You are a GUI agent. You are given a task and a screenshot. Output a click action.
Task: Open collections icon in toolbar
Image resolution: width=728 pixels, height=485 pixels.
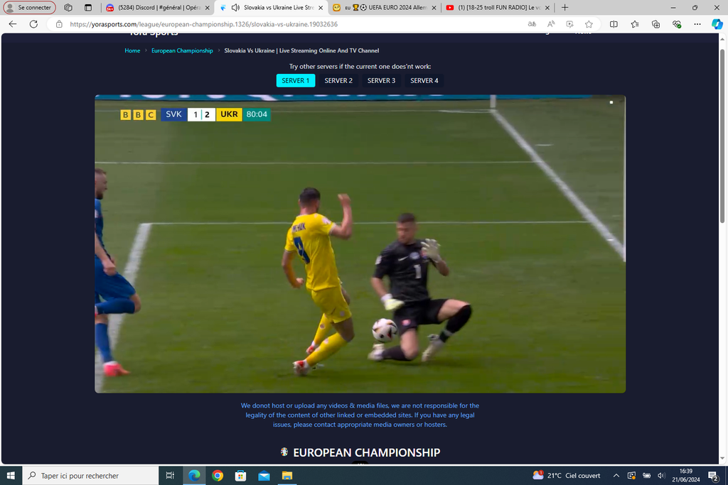coord(655,24)
